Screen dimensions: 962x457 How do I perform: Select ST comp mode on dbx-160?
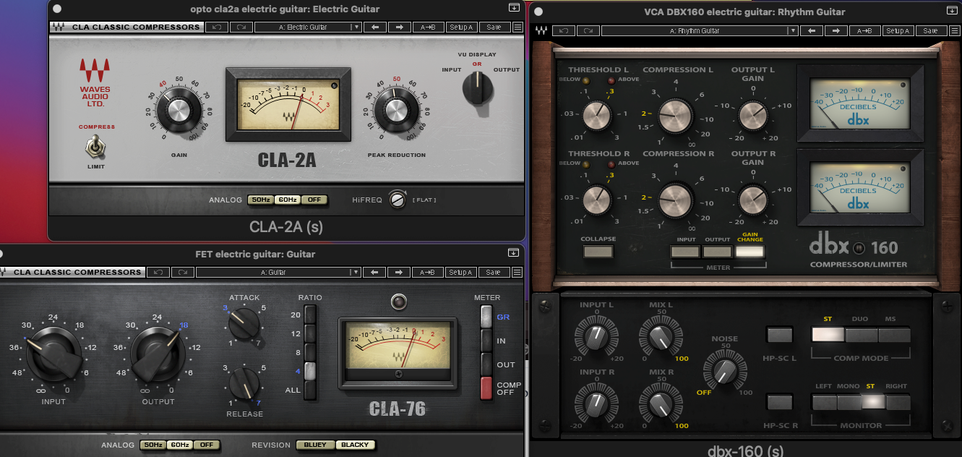coord(828,335)
